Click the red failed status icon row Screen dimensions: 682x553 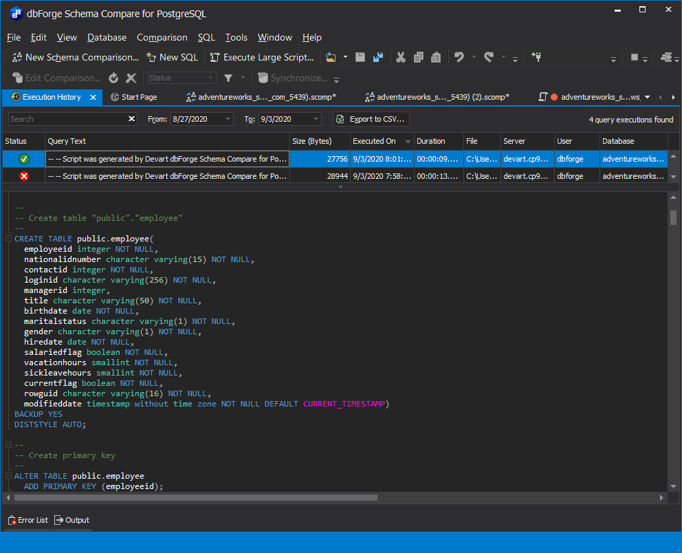click(x=24, y=176)
